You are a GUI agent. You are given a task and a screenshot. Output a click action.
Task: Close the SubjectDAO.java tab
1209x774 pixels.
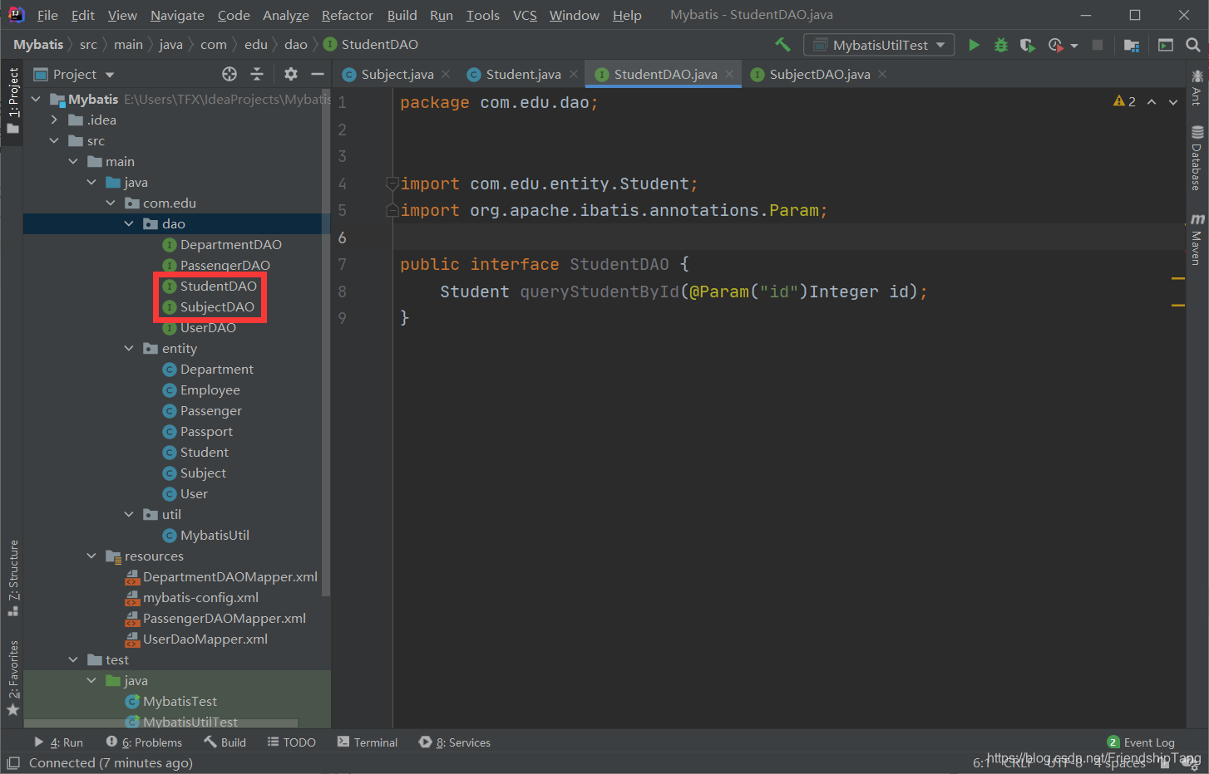pos(882,74)
